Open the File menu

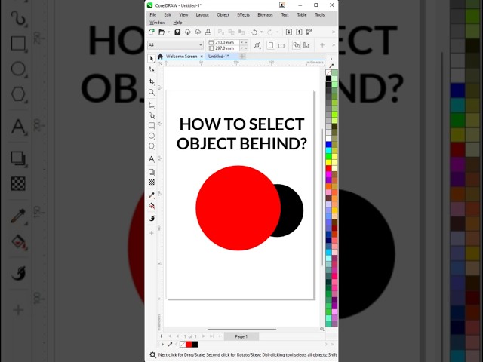click(152, 15)
